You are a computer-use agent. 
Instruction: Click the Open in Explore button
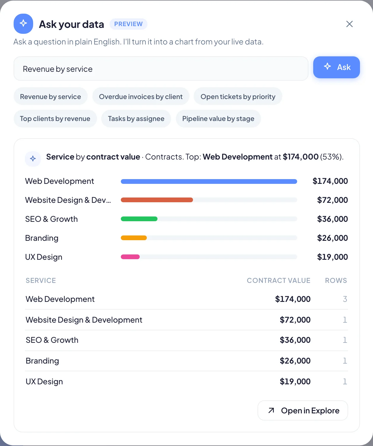[303, 410]
